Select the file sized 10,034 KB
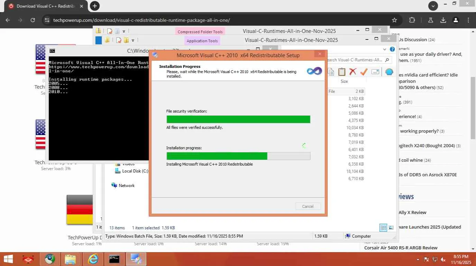Viewport: 476px width, 266px height. point(355,128)
